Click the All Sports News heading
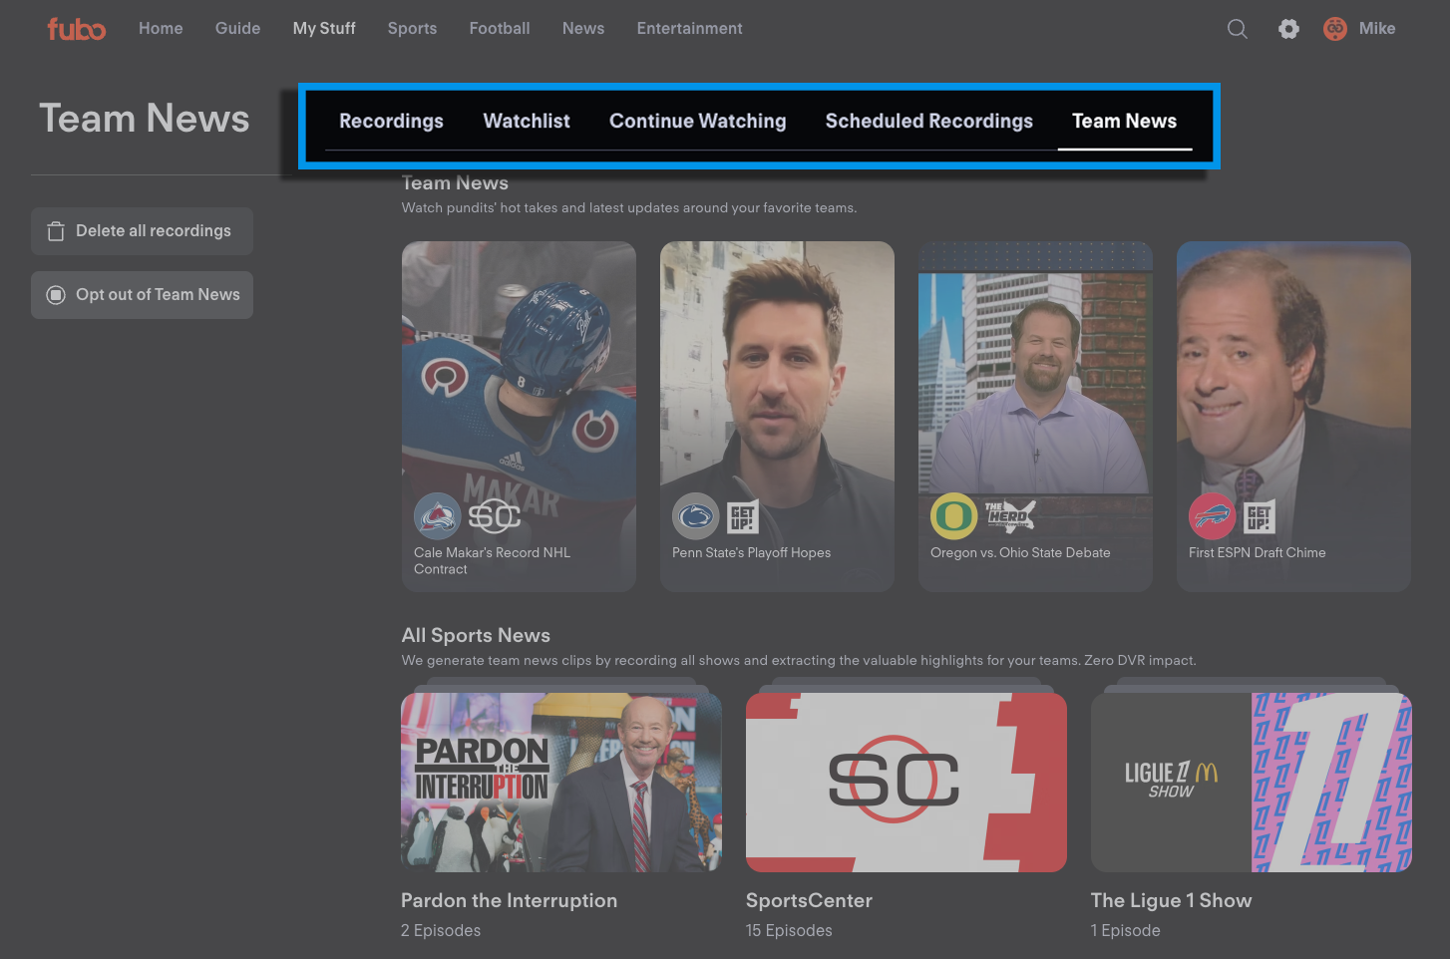This screenshot has height=959, width=1450. click(x=476, y=636)
